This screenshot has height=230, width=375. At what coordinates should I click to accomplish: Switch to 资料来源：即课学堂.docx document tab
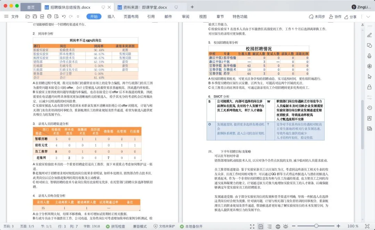tap(145, 7)
